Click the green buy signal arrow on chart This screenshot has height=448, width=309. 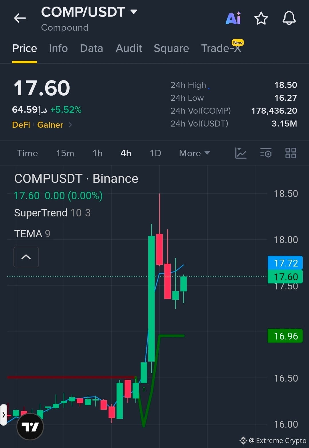pyautogui.click(x=144, y=389)
